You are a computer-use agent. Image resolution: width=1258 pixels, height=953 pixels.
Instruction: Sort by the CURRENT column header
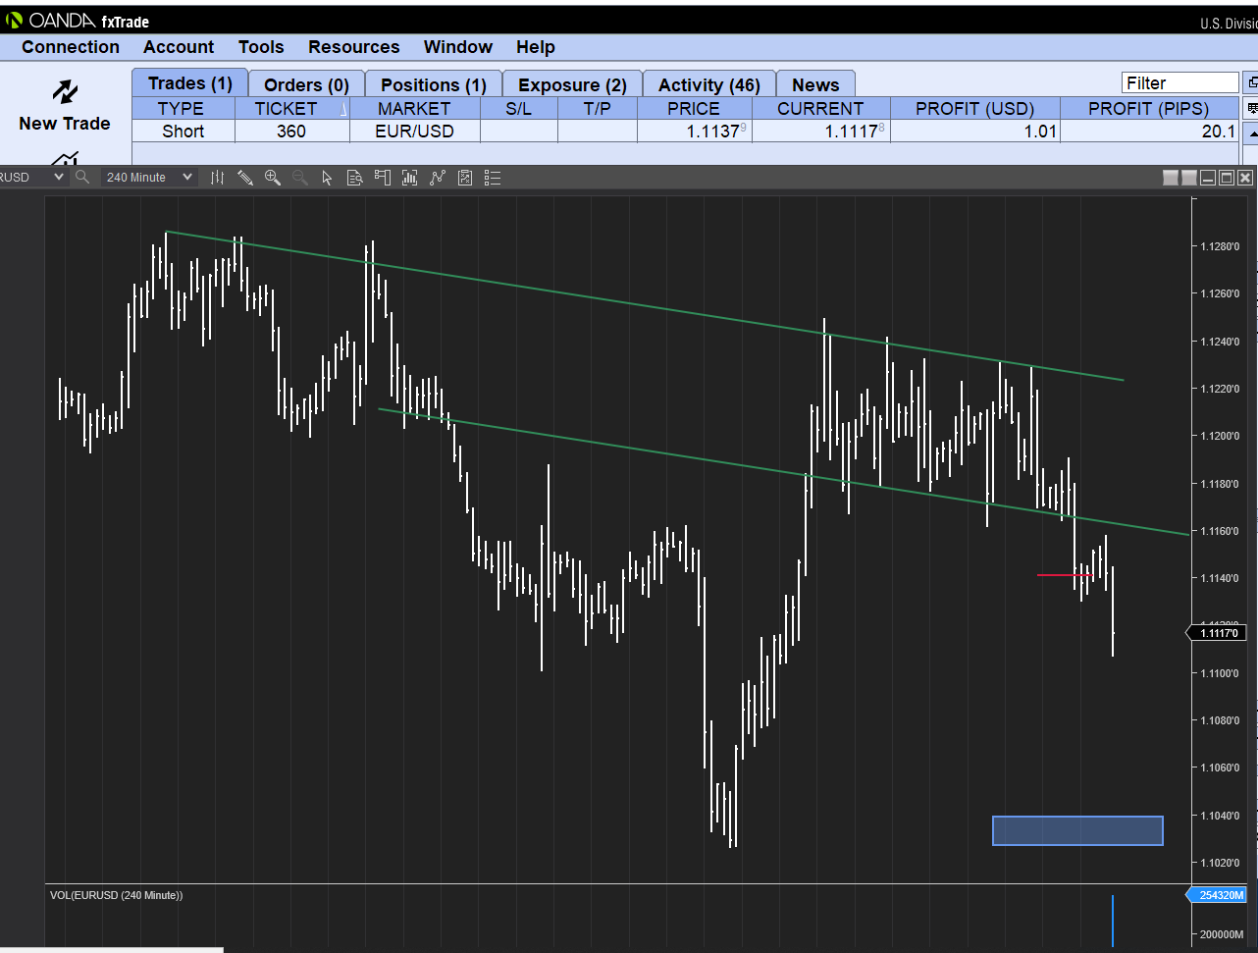(820, 108)
